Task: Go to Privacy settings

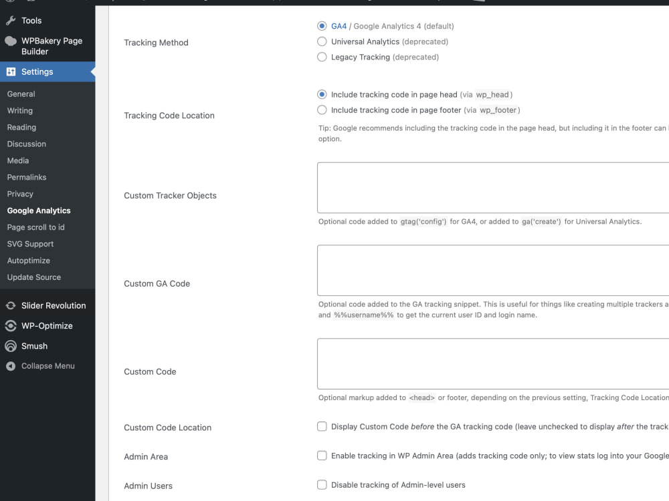Action: pyautogui.click(x=20, y=194)
